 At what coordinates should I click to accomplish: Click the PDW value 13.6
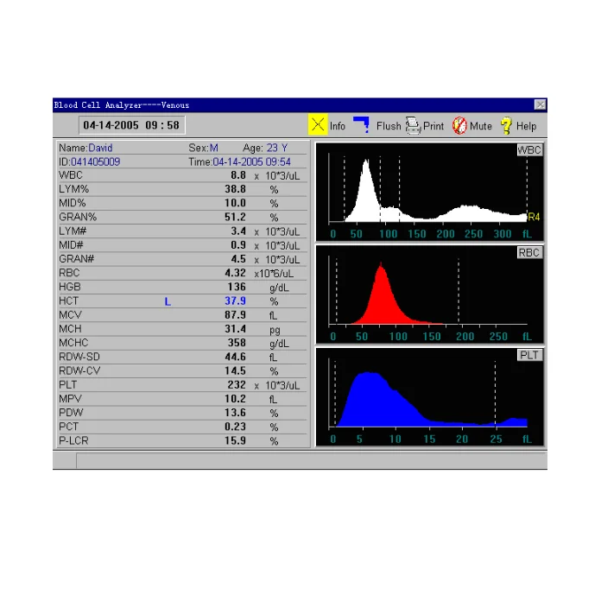tap(235, 413)
